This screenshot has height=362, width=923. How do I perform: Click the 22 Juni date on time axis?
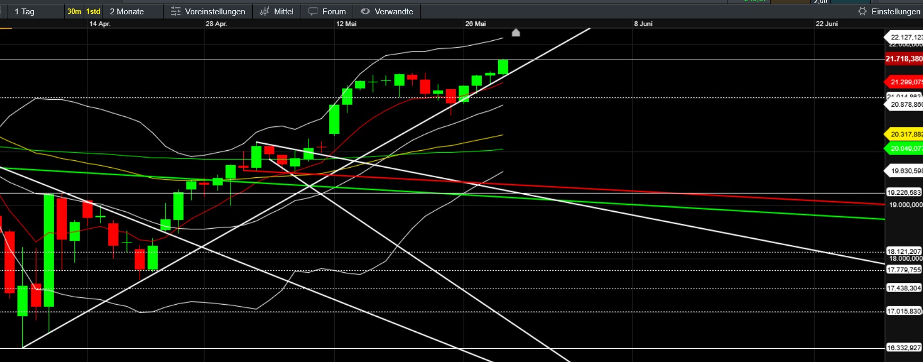(827, 24)
